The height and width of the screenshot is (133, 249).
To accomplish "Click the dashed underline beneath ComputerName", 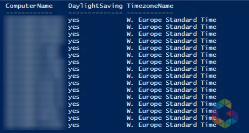I will [29, 13].
